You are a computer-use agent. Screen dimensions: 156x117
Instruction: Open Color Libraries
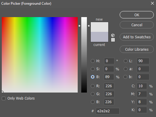137,49
